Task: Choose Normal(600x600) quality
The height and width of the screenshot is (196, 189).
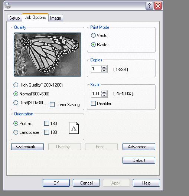Action: [x=31, y=94]
